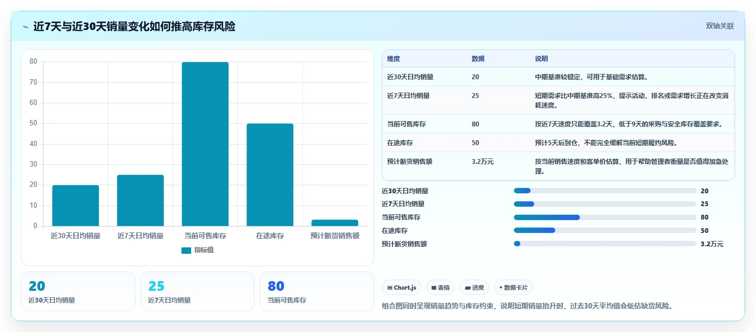Open the stat card showing 20
The height and width of the screenshot is (332, 756).
coord(78,291)
